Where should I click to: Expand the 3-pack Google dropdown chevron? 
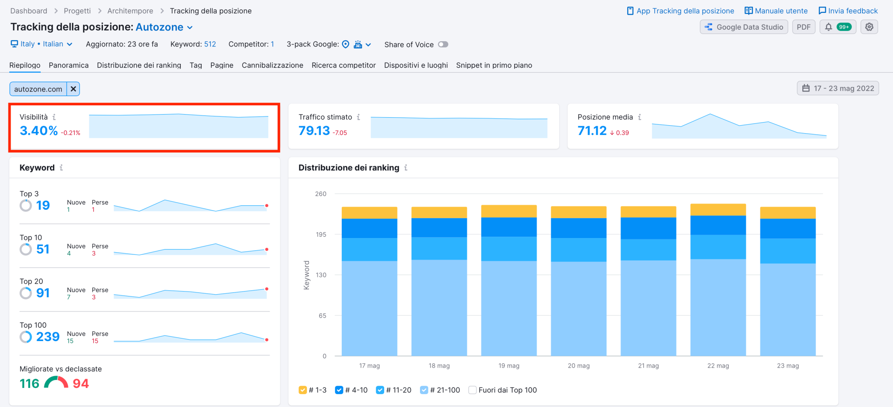pyautogui.click(x=368, y=45)
